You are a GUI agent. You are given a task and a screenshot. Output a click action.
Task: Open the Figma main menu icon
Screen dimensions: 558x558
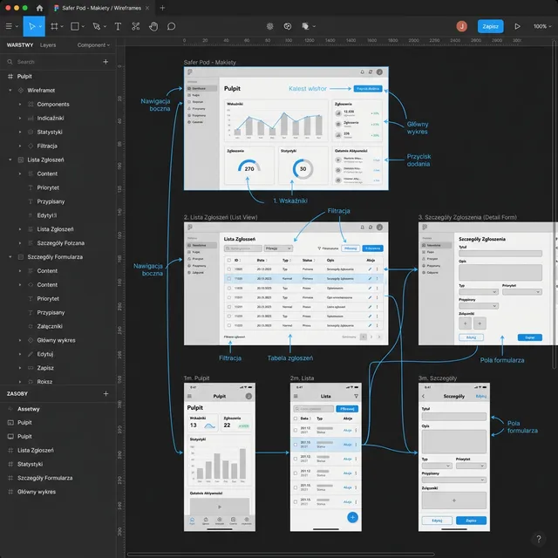9,26
